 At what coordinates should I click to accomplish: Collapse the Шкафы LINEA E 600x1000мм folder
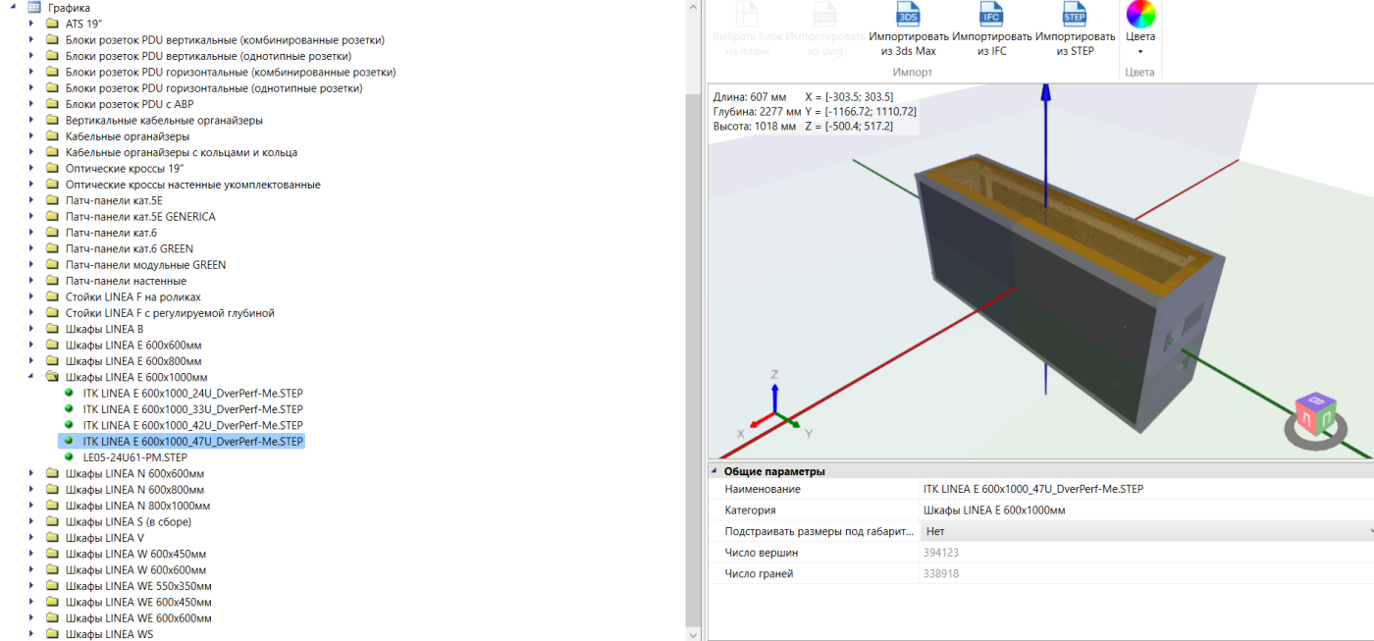click(30, 377)
